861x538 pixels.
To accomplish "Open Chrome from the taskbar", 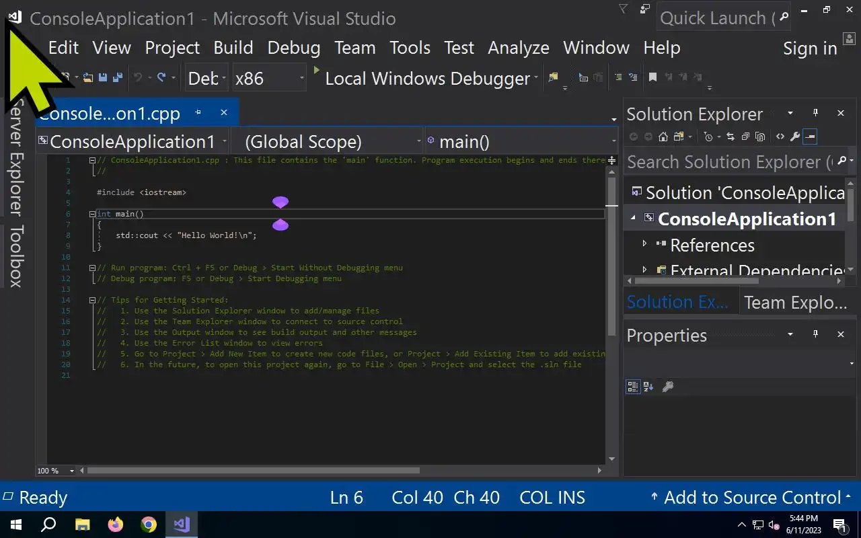I will click(149, 525).
